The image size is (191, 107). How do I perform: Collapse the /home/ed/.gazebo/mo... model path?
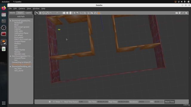(10, 21)
